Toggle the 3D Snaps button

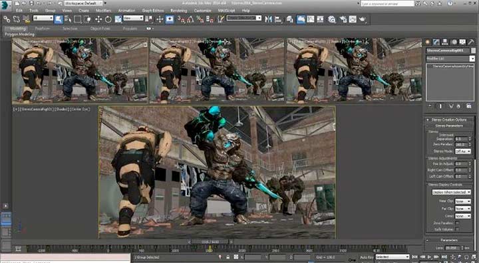[182, 19]
